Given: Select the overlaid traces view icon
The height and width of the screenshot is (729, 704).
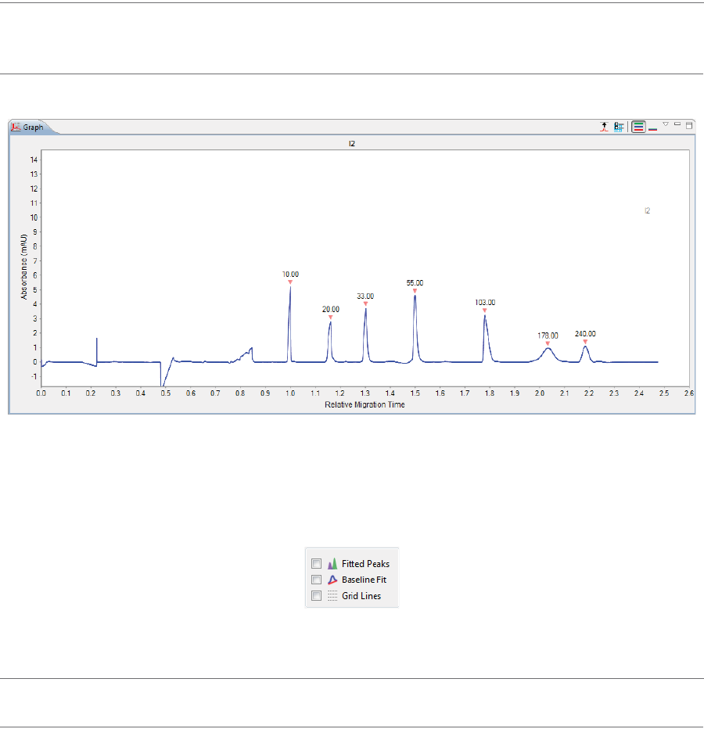Looking at the screenshot, I should (x=653, y=128).
